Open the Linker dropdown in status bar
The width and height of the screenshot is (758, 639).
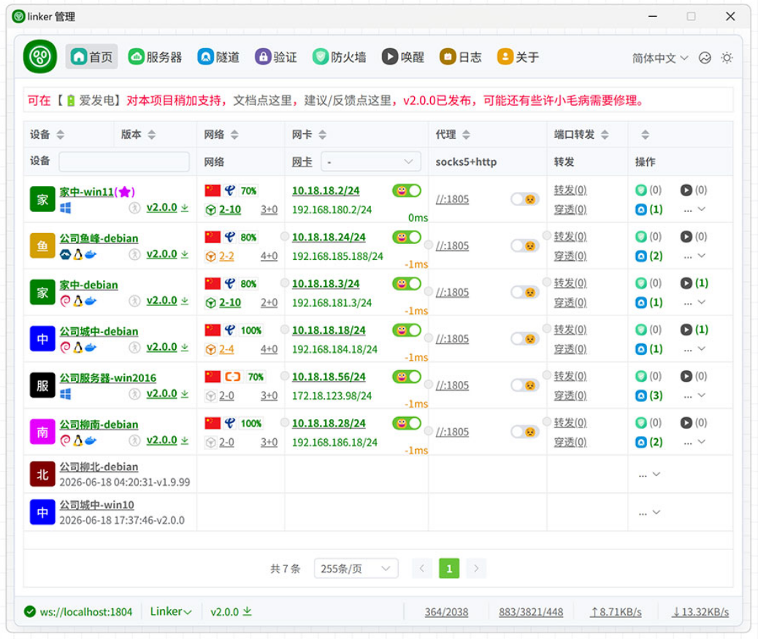click(171, 611)
